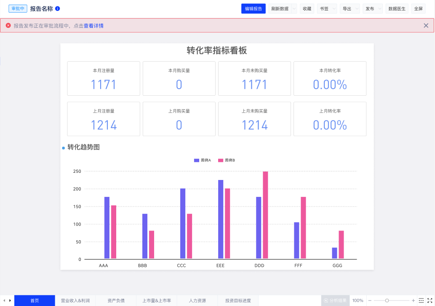Click the info icon beside 报告名称

coord(58,8)
